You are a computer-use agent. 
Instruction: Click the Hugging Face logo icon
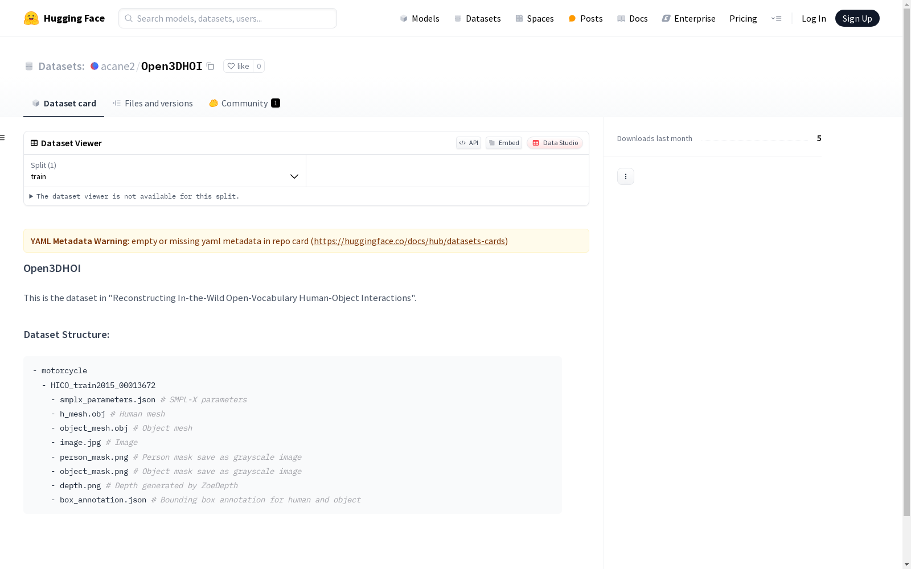(31, 18)
